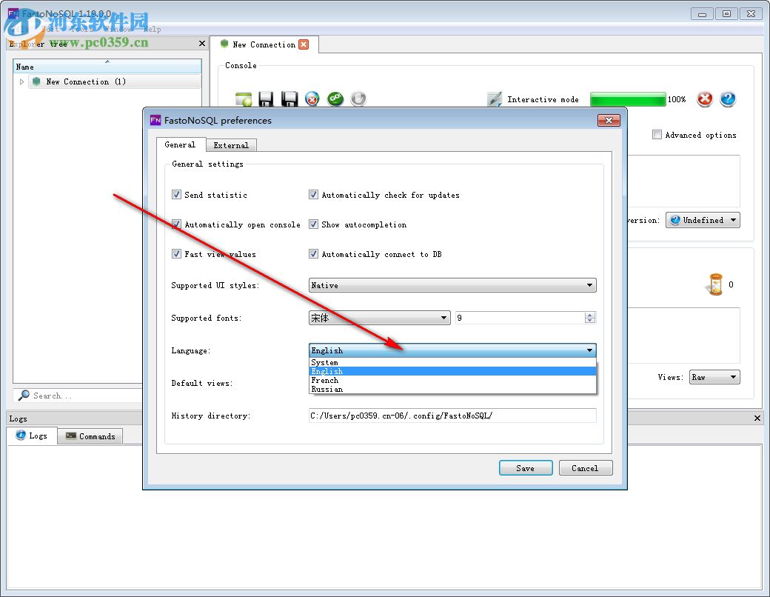
Task: Click the green 100% progress bar
Action: pos(628,99)
